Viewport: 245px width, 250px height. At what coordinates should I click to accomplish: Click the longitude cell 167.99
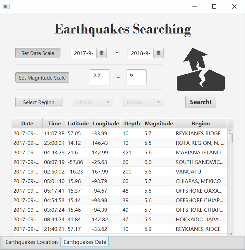point(106,171)
